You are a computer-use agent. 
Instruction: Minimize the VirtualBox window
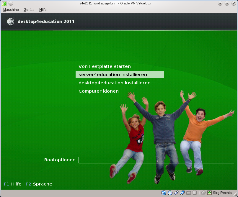click(x=220, y=3)
